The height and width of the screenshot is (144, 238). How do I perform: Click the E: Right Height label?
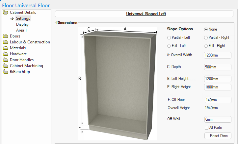(179, 87)
